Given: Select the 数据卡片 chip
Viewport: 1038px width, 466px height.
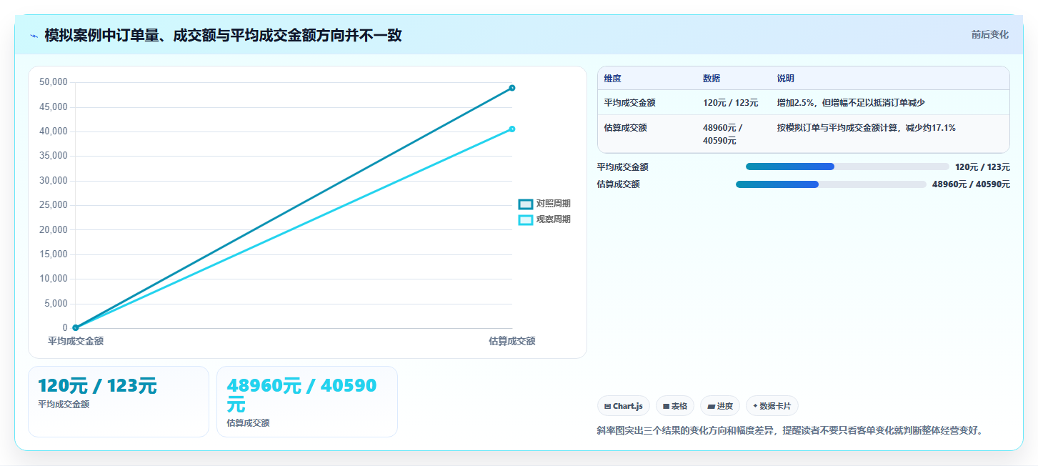Looking at the screenshot, I should pos(772,406).
